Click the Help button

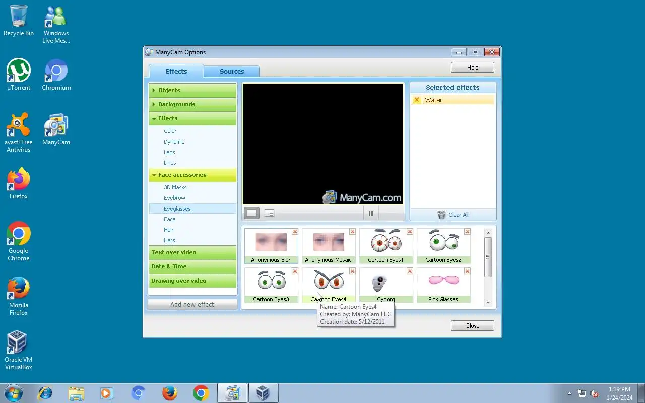[x=473, y=68]
